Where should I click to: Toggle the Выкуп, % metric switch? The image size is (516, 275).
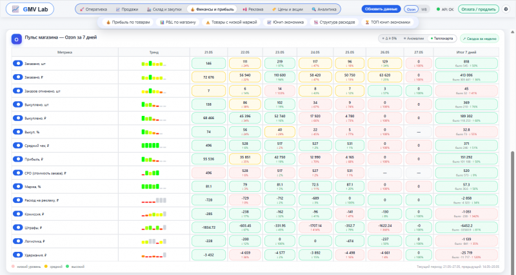[x=17, y=132]
